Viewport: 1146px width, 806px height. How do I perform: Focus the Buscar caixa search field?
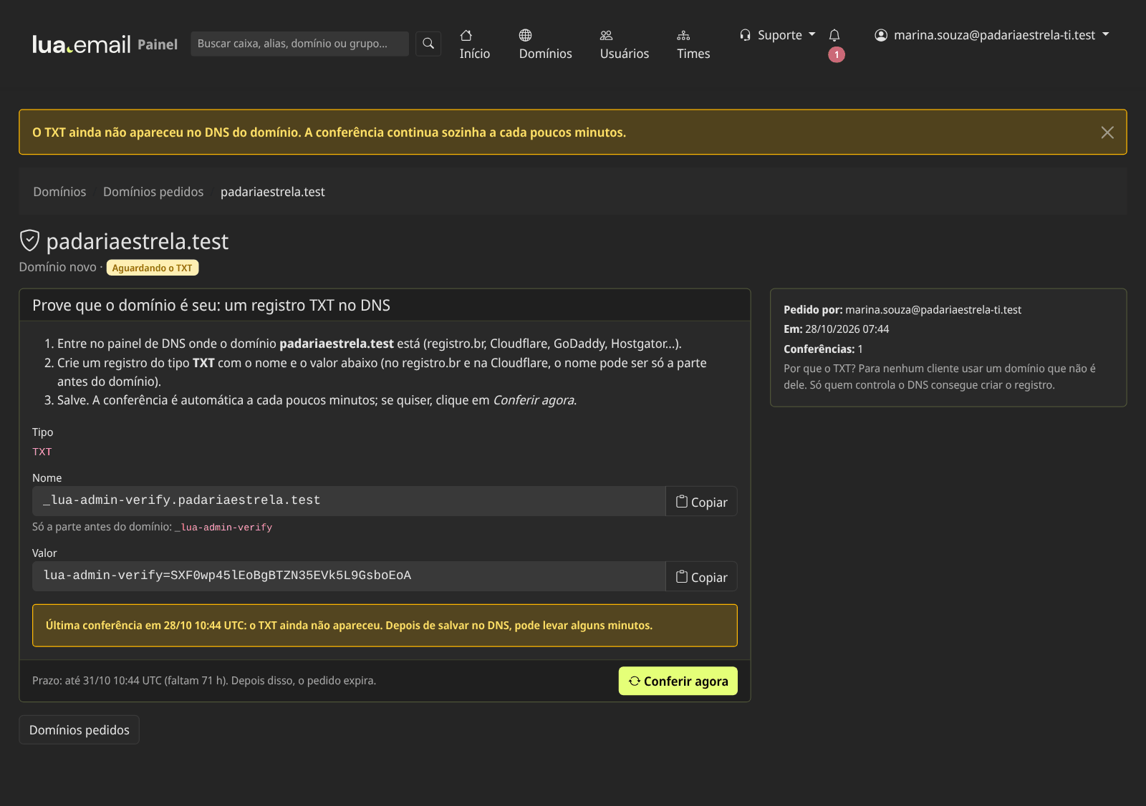299,44
